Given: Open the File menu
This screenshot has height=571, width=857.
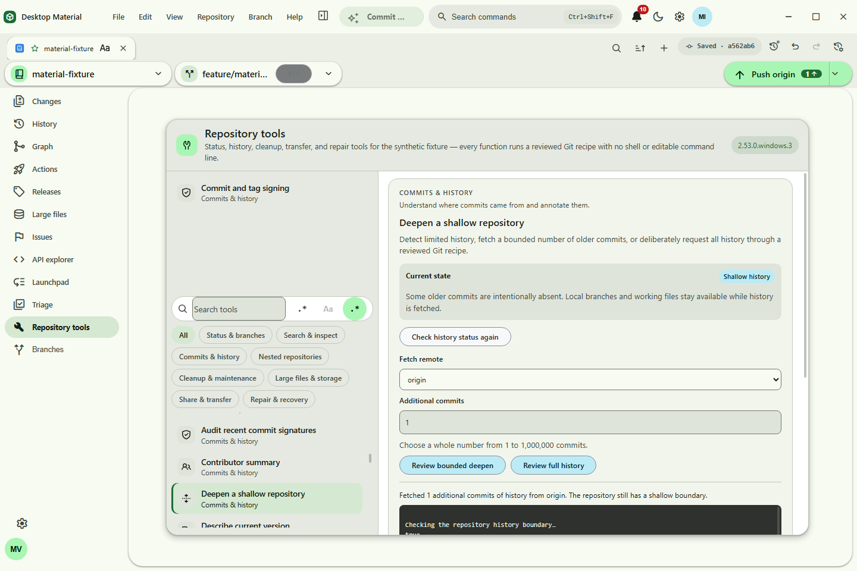Looking at the screenshot, I should click(118, 17).
